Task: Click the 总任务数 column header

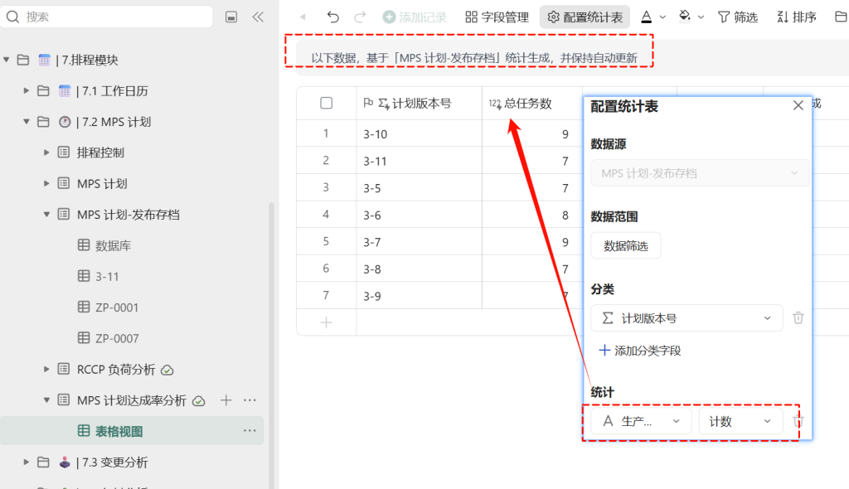Action: (x=531, y=103)
